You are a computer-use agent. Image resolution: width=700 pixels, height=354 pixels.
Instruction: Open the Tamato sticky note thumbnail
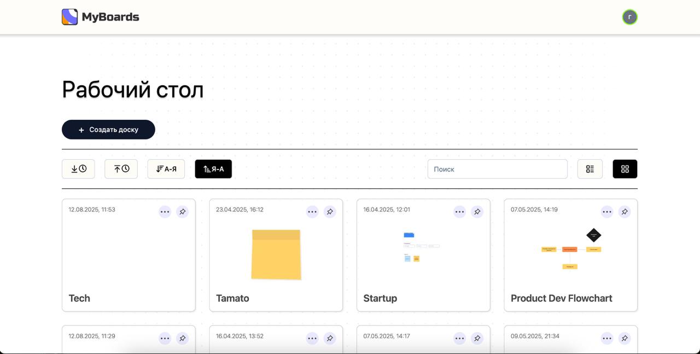tap(276, 254)
